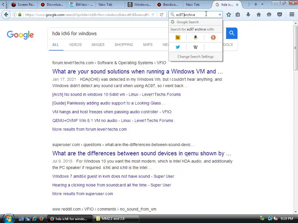Open 'Hearing a clicking noise from soundcard' link
The image size is (298, 223).
(x=111, y=185)
